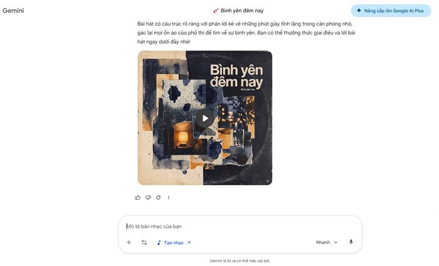Start voice input with the microphone
Screen dimensions: 439x266
click(x=351, y=242)
